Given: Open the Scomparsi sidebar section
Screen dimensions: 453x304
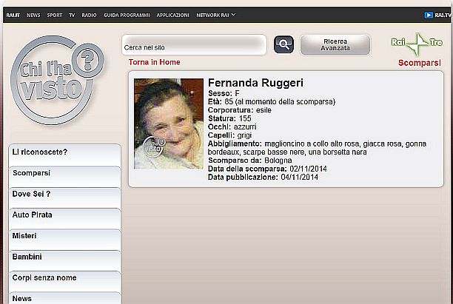Looking at the screenshot, I should point(65,177).
